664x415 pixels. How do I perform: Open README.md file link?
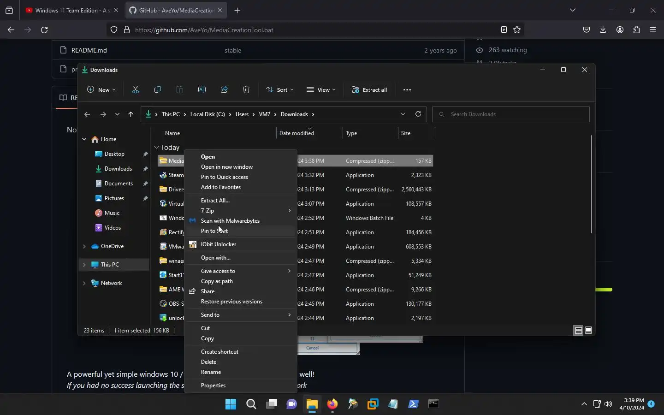click(x=89, y=50)
